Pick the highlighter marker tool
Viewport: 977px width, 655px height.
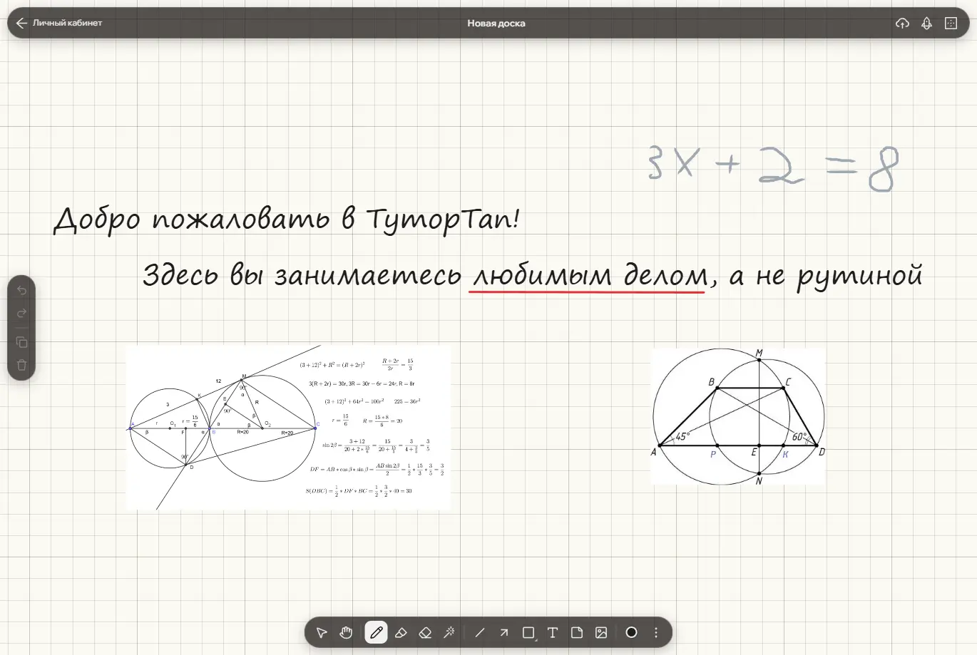coord(401,632)
